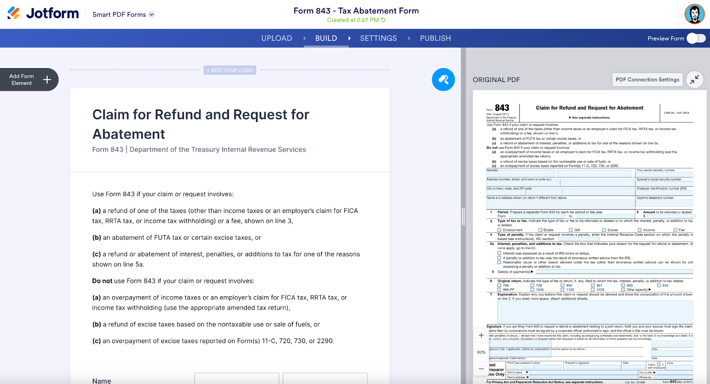This screenshot has width=710, height=384.
Task: Check the Employment box in PDF
Action: pyautogui.click(x=499, y=230)
